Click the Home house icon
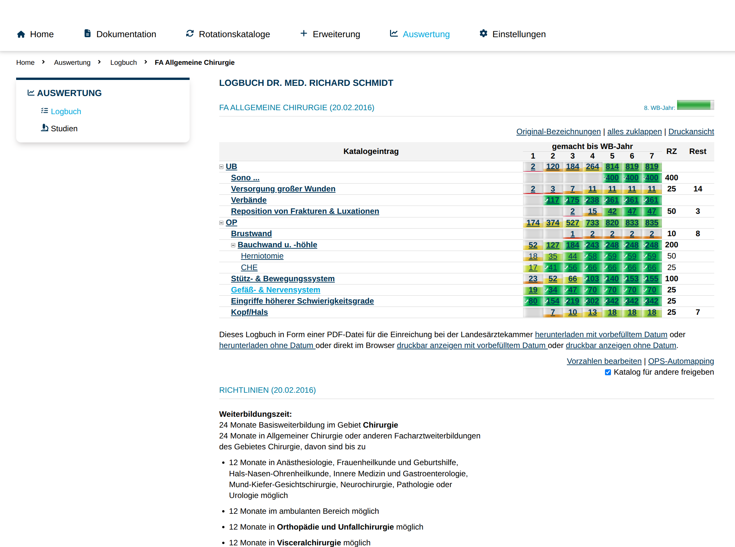735x547 pixels. click(21, 34)
